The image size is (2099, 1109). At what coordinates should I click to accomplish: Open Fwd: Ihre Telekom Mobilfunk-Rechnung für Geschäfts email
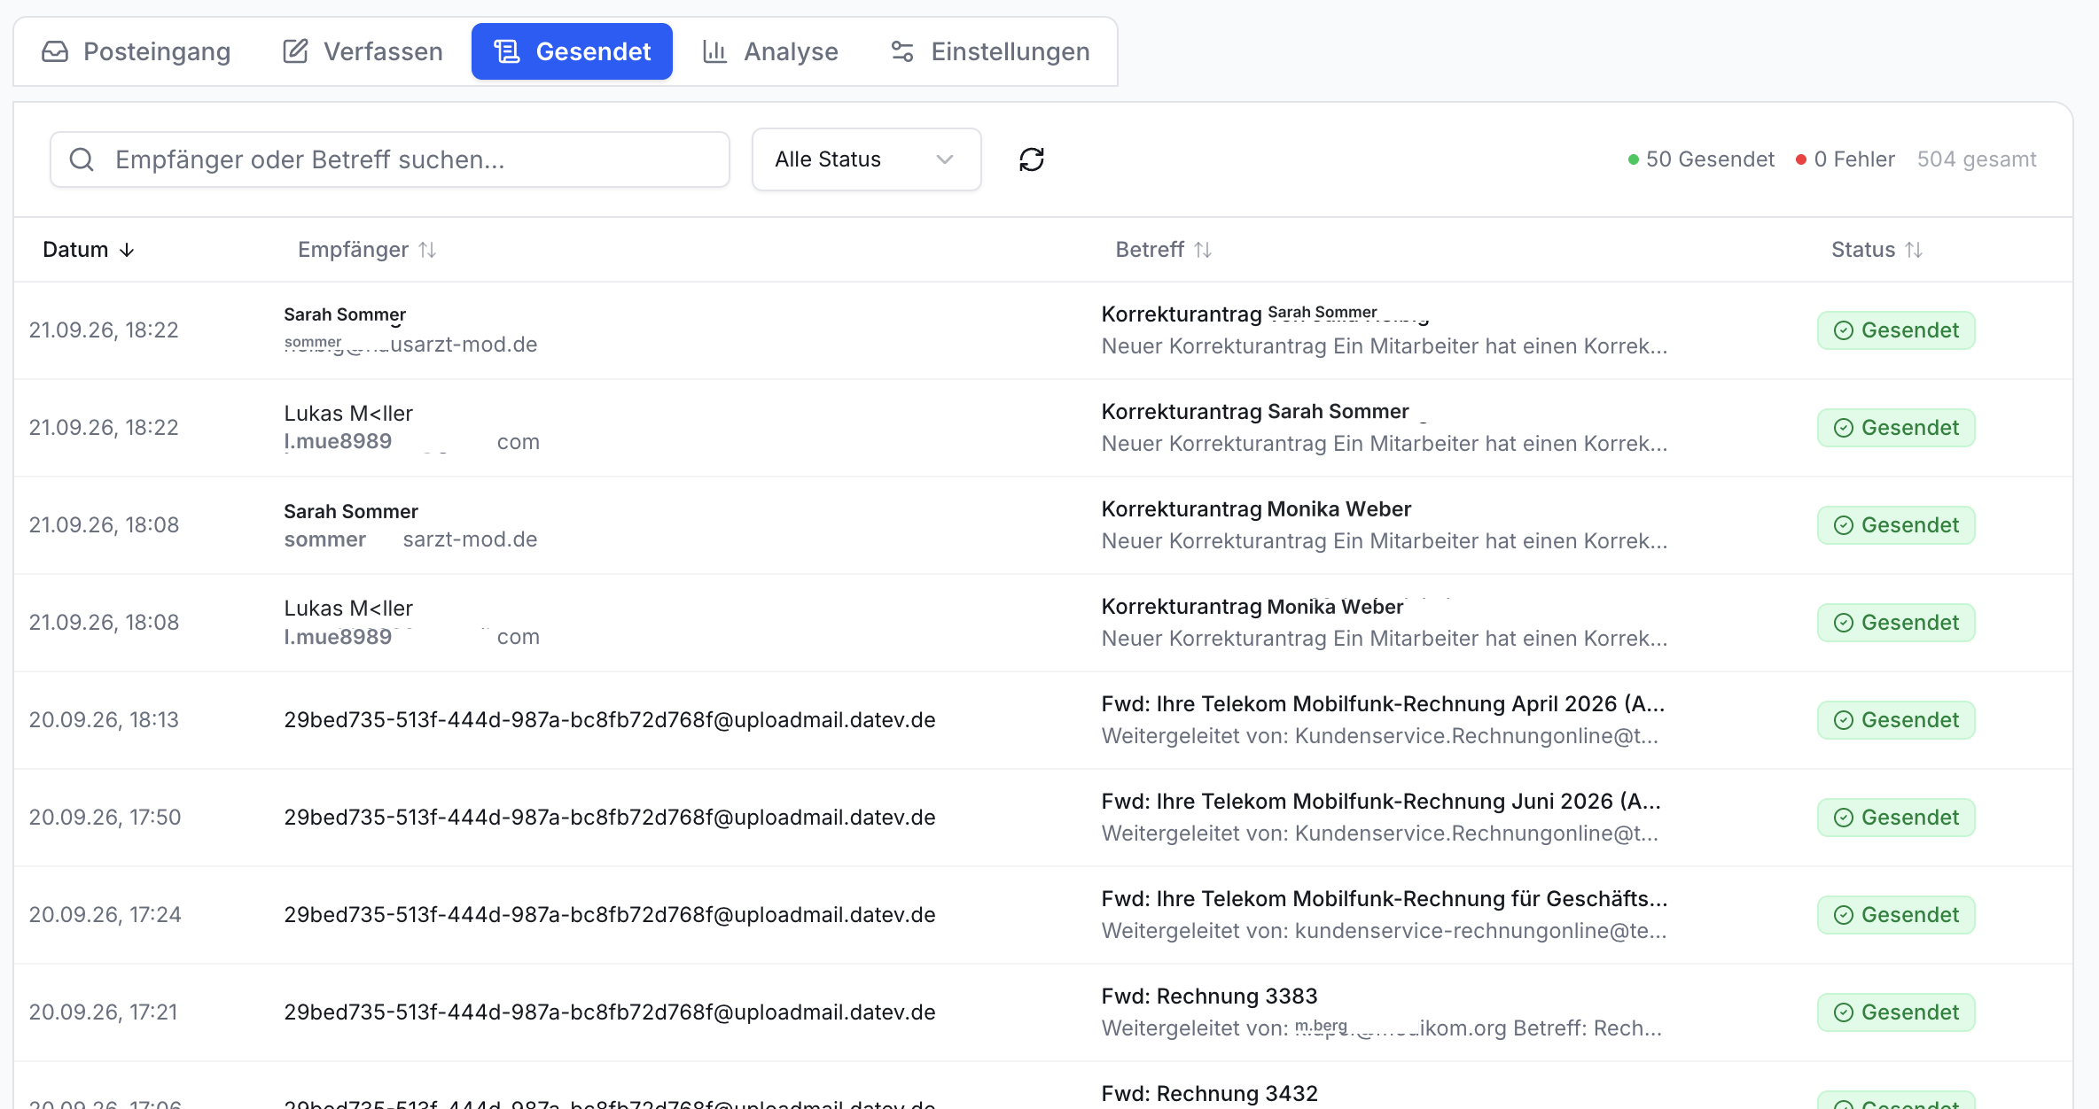point(1385,899)
